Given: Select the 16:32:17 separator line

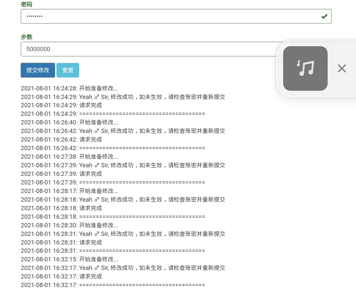Looking at the screenshot, I should (x=113, y=285).
